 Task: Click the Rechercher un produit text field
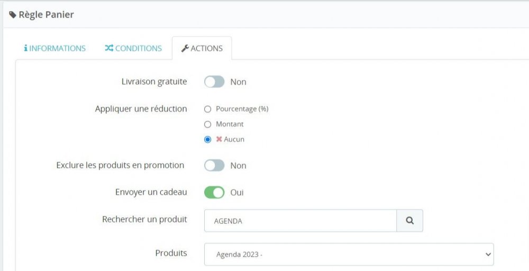coord(300,221)
